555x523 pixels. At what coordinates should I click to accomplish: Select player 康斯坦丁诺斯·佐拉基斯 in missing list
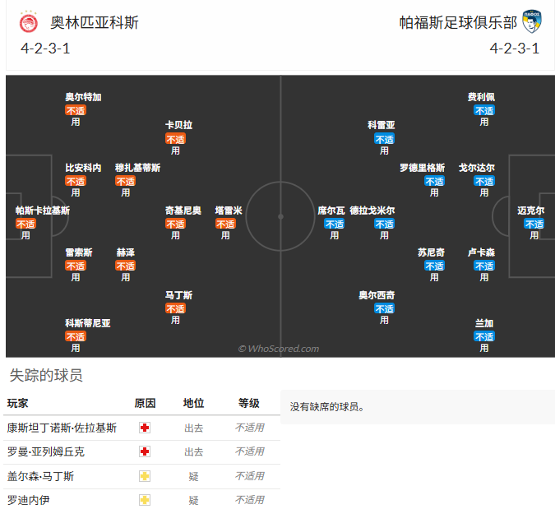62,428
